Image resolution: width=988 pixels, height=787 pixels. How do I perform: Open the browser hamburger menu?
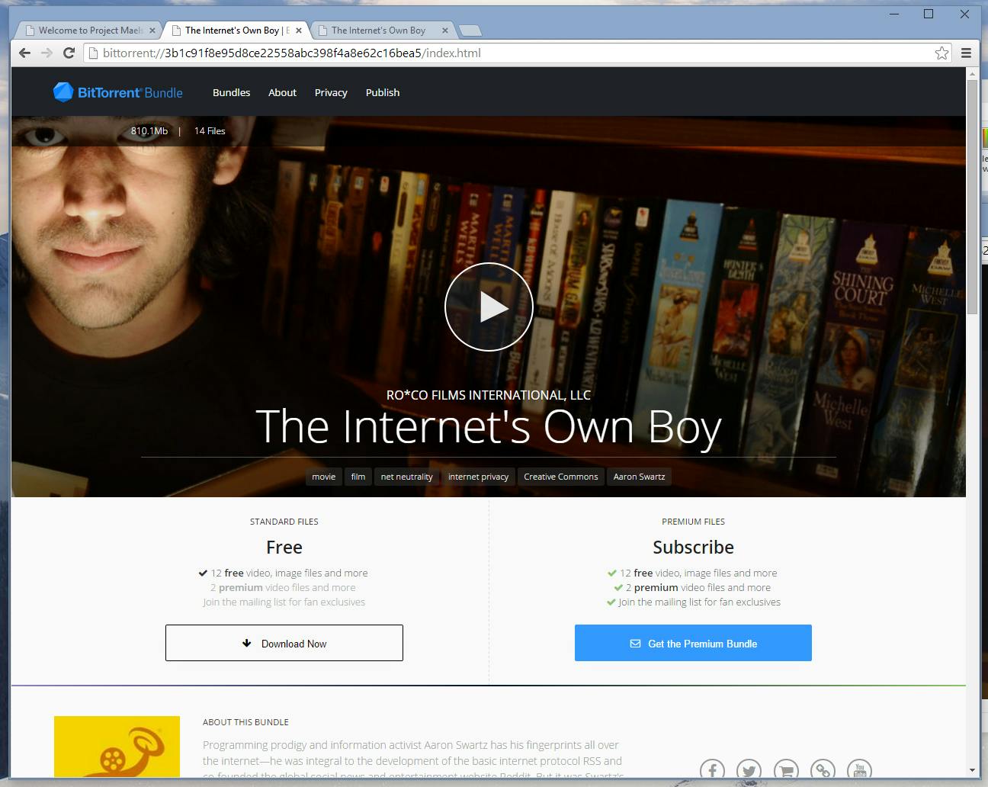pos(966,53)
